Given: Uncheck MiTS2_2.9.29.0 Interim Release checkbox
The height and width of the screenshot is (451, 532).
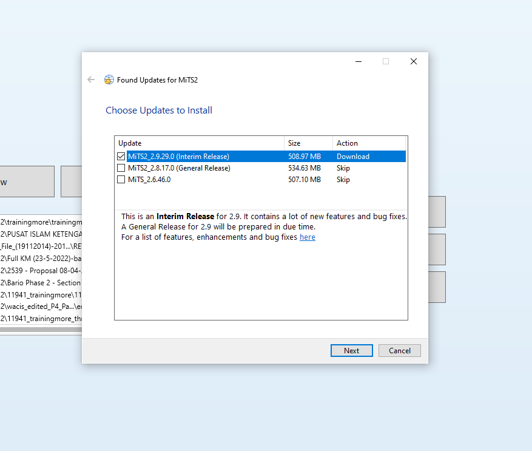Looking at the screenshot, I should [121, 156].
